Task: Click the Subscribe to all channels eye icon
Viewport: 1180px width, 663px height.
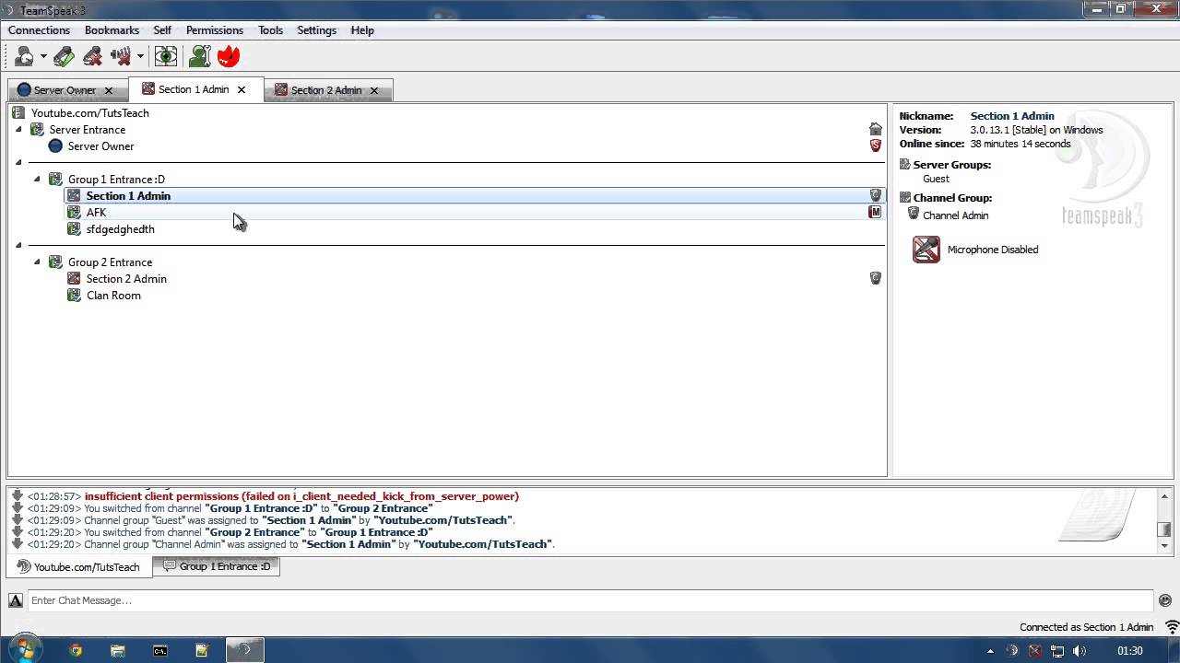Action: 166,56
